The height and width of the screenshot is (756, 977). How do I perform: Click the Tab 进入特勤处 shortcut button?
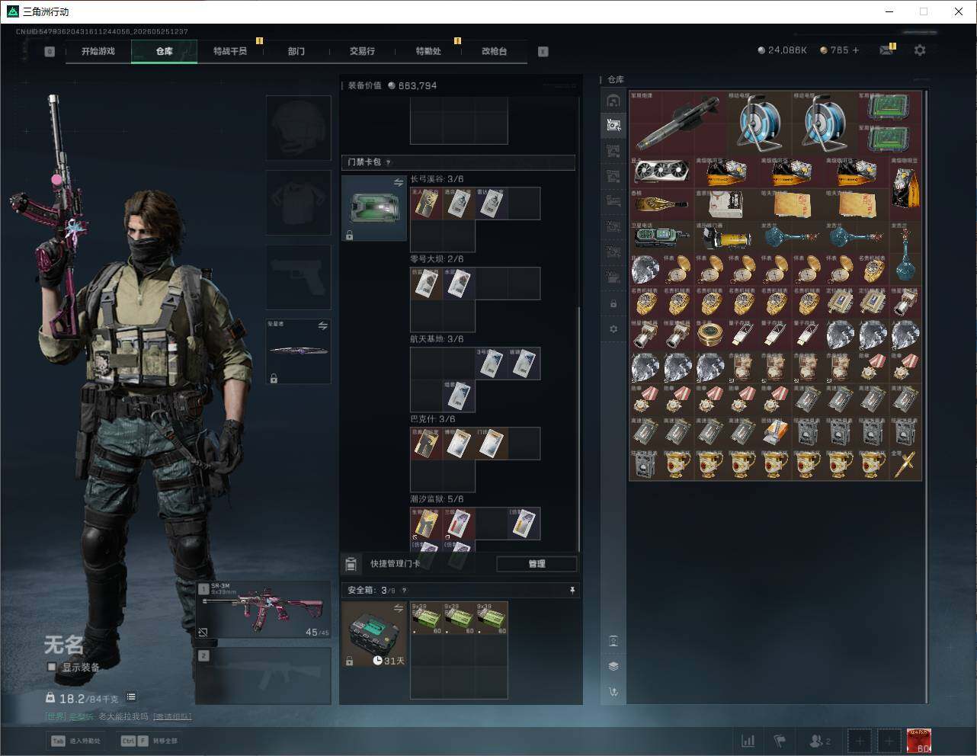click(75, 741)
